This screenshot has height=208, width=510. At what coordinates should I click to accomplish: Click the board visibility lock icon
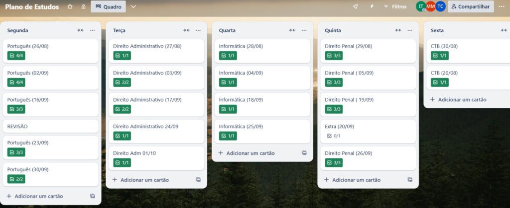[83, 7]
